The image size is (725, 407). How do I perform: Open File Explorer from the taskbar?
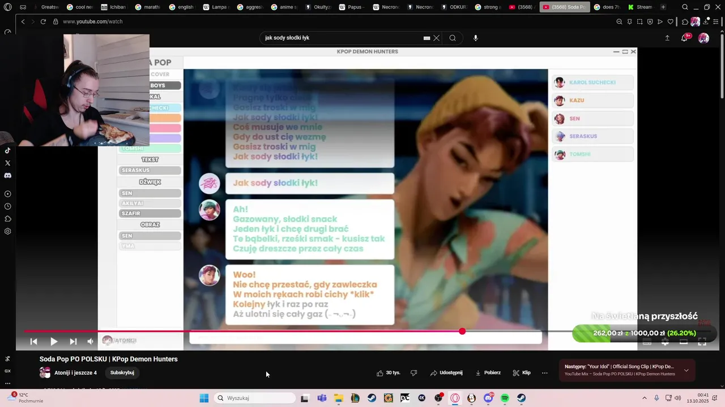click(338, 398)
